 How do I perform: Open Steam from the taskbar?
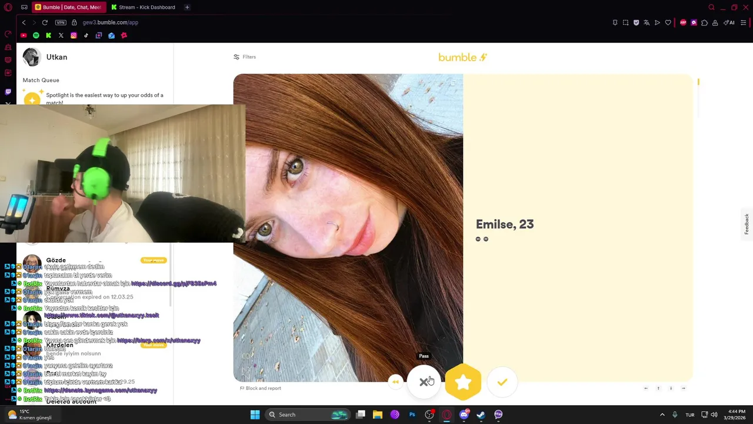click(481, 415)
